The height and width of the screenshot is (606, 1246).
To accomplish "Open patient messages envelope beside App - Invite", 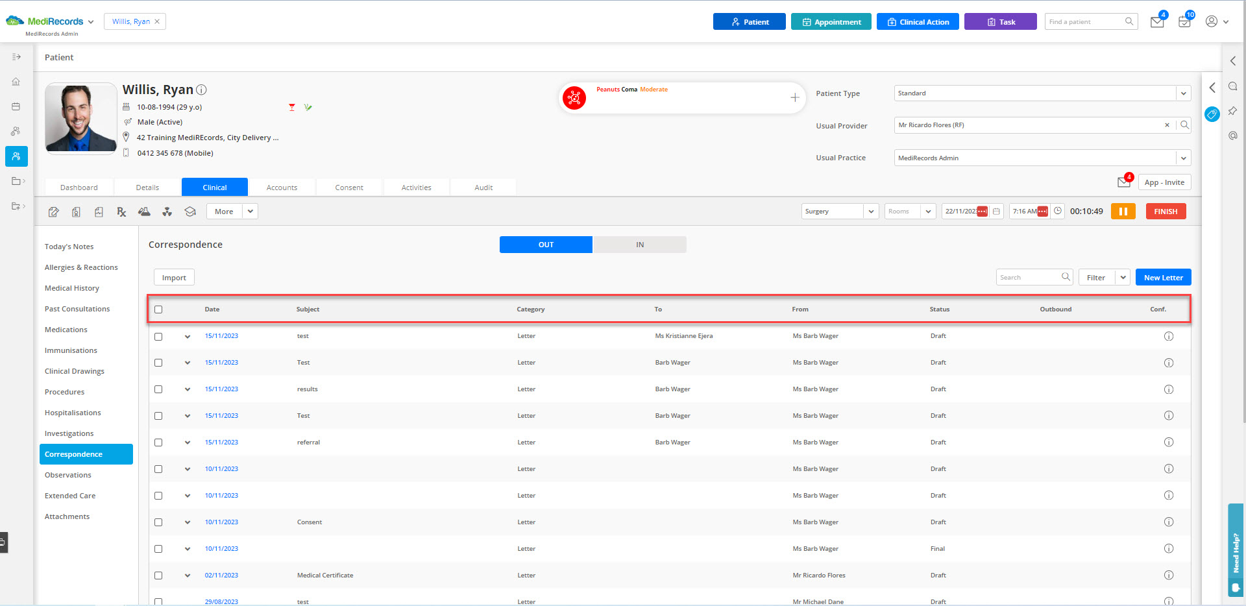I will click(x=1124, y=182).
